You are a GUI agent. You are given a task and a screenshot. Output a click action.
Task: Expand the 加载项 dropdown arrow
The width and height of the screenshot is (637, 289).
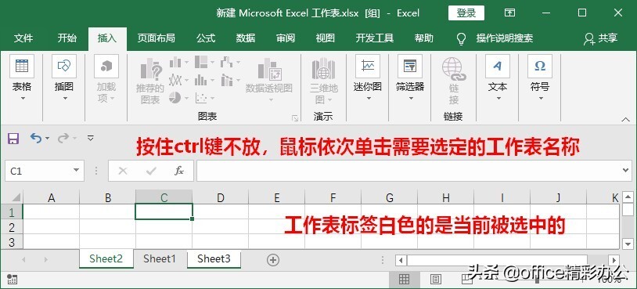[112, 99]
